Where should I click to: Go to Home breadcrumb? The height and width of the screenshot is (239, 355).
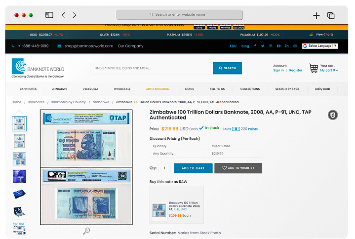tap(16, 102)
